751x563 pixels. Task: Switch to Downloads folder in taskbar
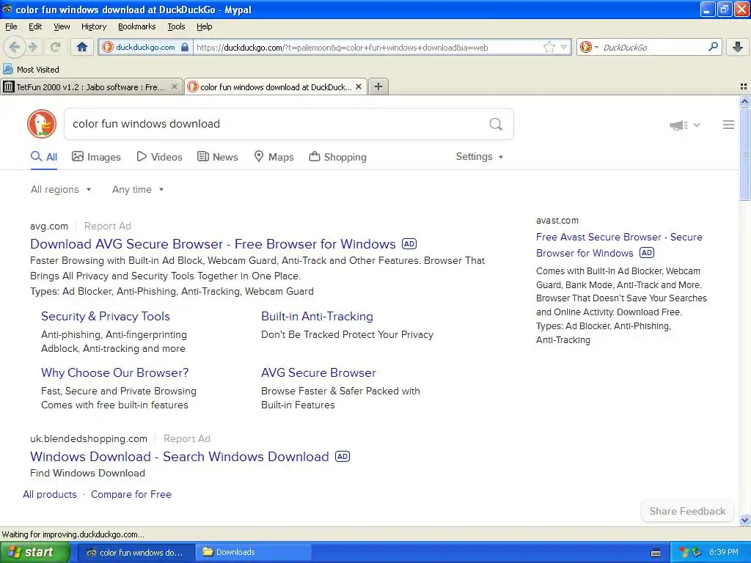point(254,553)
